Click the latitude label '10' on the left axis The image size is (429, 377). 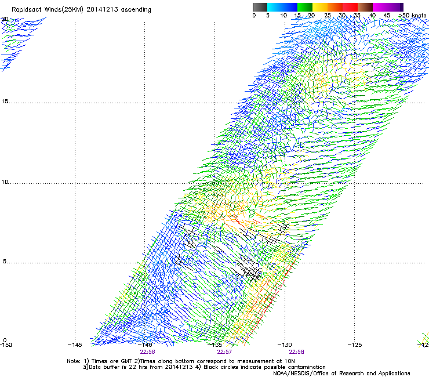(5, 182)
